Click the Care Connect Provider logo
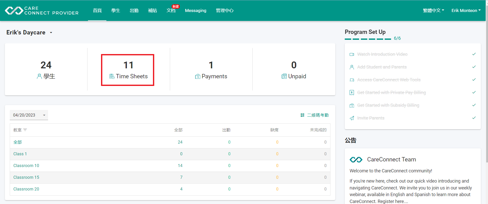The height and width of the screenshot is (204, 488). (x=42, y=10)
